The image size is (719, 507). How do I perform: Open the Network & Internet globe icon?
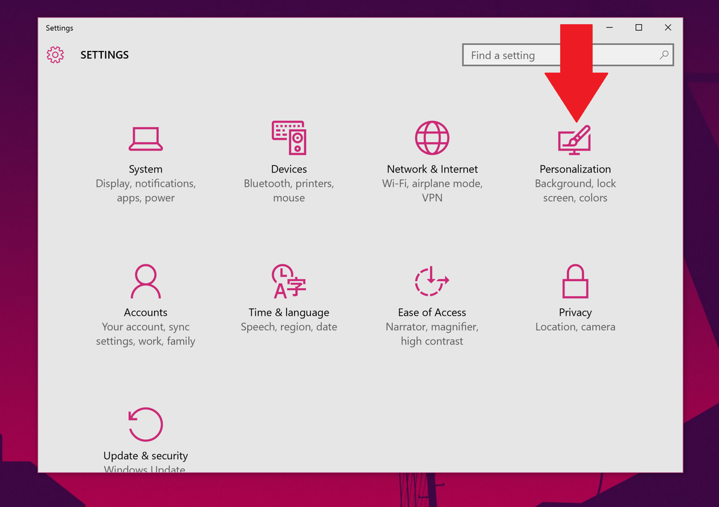[431, 137]
